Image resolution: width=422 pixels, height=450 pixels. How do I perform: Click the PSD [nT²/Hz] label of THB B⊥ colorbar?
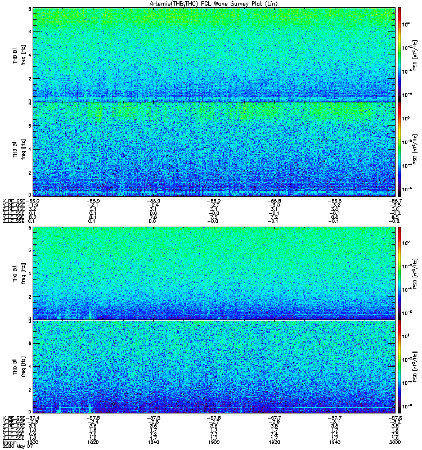point(415,55)
